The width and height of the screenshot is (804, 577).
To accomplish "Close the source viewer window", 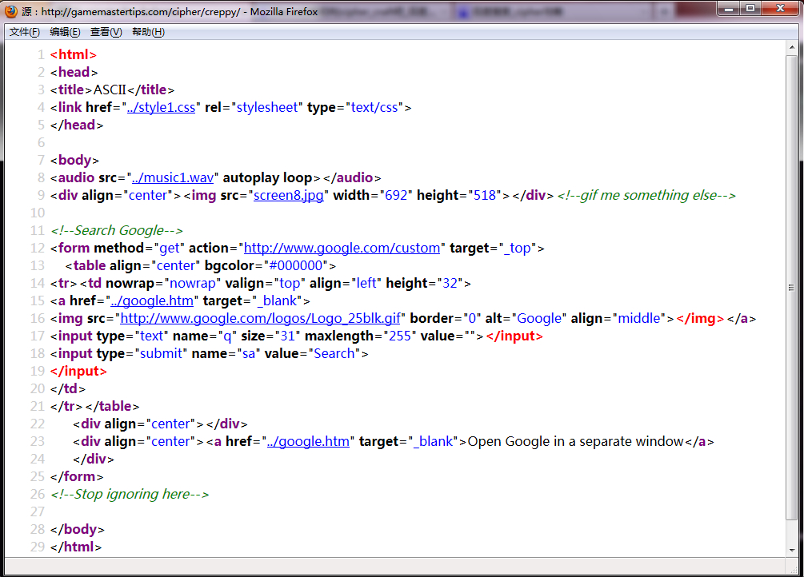I will 781,8.
